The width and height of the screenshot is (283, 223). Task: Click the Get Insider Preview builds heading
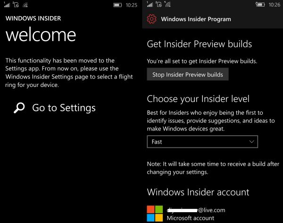click(200, 44)
